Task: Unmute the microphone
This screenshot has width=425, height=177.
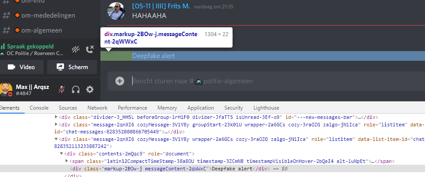Action: click(x=62, y=89)
